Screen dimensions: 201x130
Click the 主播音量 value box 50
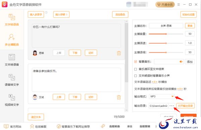click(x=190, y=34)
